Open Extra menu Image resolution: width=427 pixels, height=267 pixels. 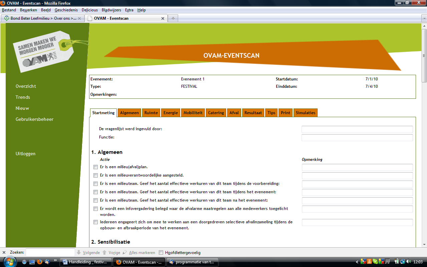point(129,10)
